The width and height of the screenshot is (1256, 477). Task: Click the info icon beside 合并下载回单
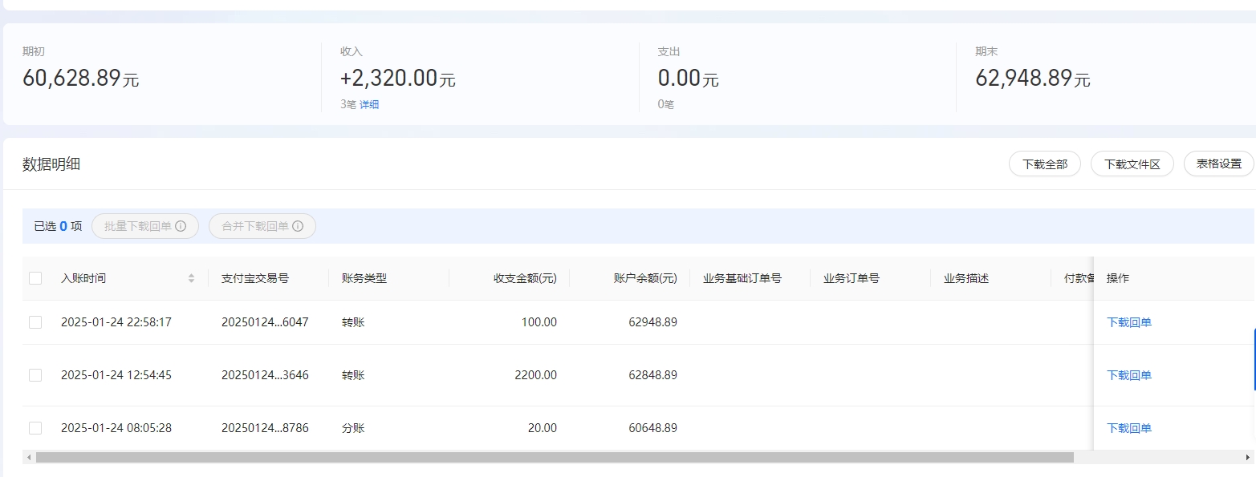click(x=298, y=226)
